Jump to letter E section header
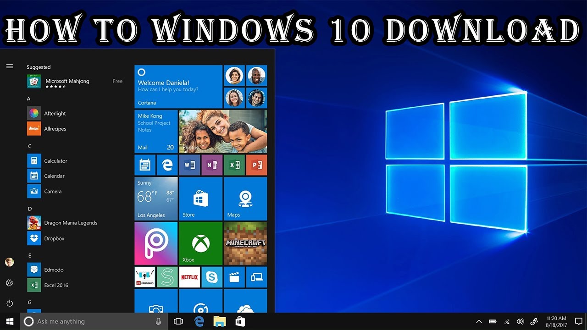 [x=29, y=255]
